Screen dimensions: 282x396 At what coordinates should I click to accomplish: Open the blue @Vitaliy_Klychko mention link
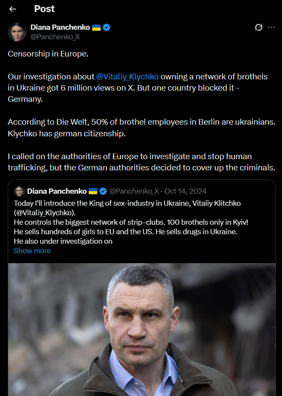[127, 76]
